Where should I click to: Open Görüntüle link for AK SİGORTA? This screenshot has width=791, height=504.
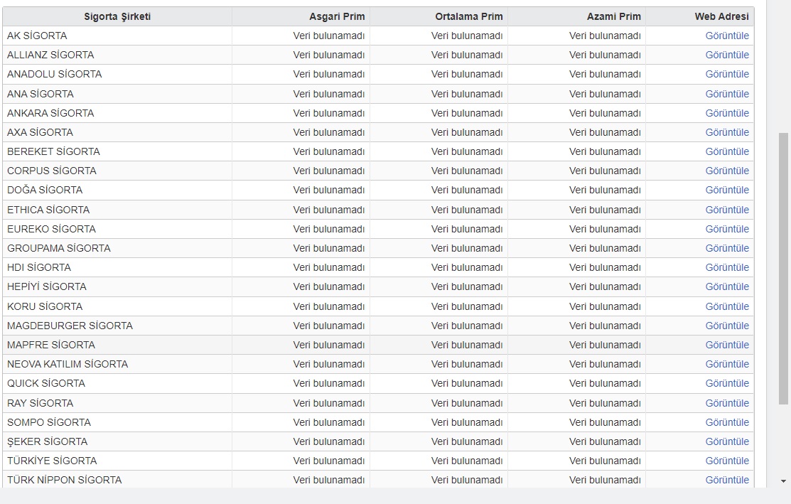(x=727, y=36)
